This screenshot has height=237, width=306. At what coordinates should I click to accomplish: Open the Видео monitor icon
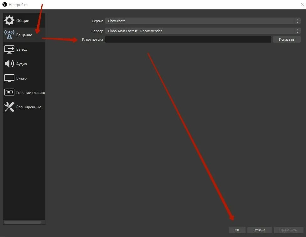pos(9,78)
